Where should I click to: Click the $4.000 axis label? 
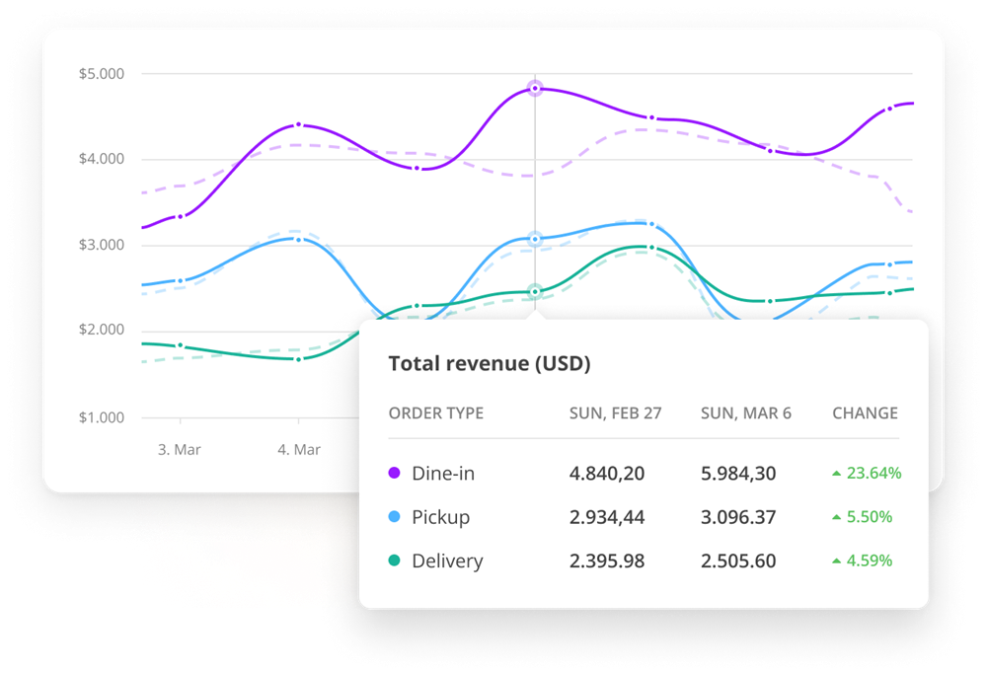pos(102,159)
